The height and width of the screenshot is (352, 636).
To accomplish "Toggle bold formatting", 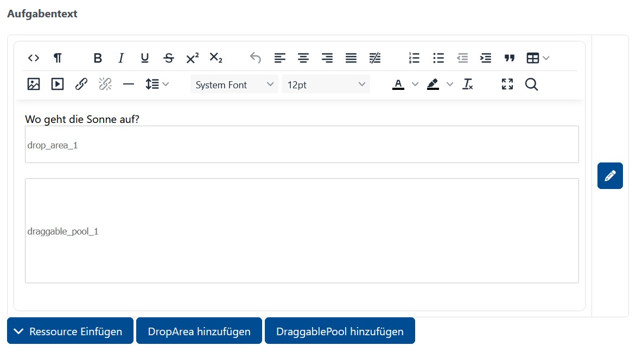I will pyautogui.click(x=98, y=58).
